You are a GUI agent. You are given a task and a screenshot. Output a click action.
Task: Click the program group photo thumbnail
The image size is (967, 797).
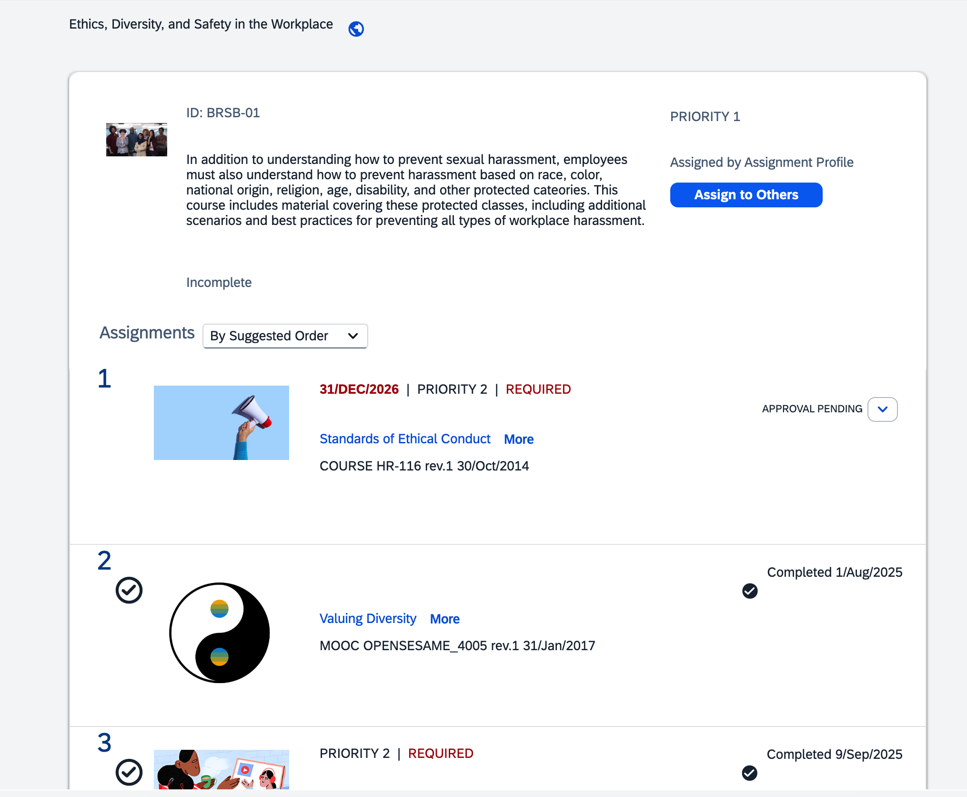[x=136, y=140]
